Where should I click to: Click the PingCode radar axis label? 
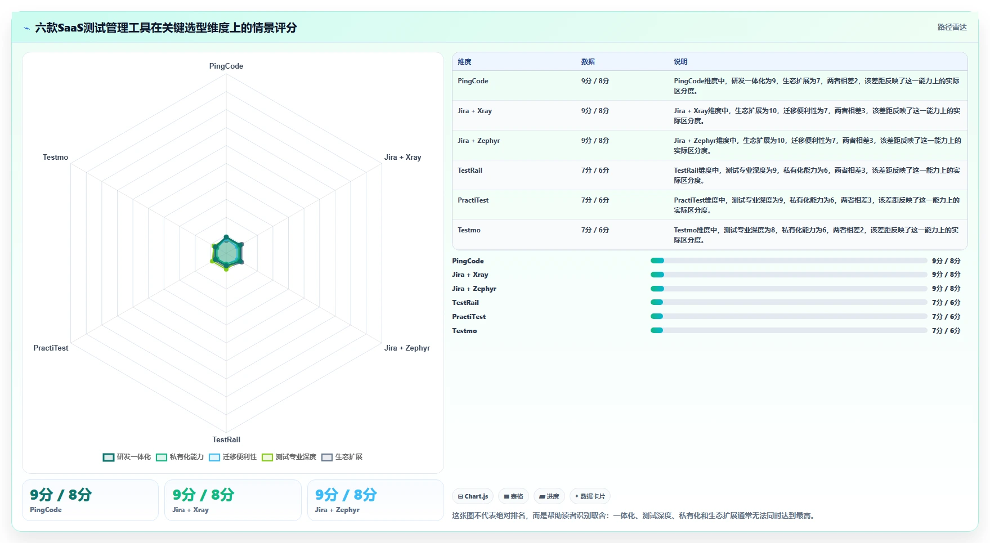pyautogui.click(x=226, y=66)
